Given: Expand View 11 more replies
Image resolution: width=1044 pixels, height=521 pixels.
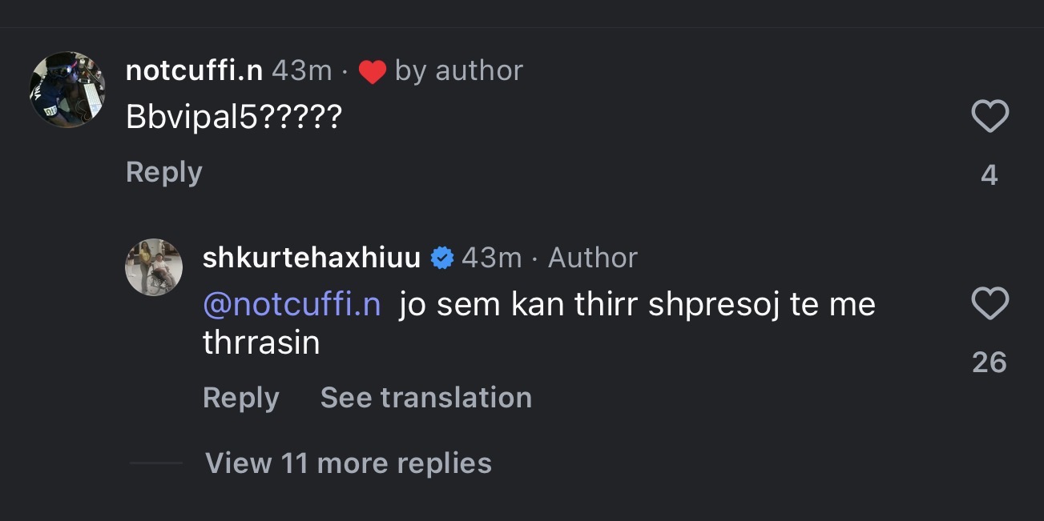Looking at the screenshot, I should pos(348,463).
